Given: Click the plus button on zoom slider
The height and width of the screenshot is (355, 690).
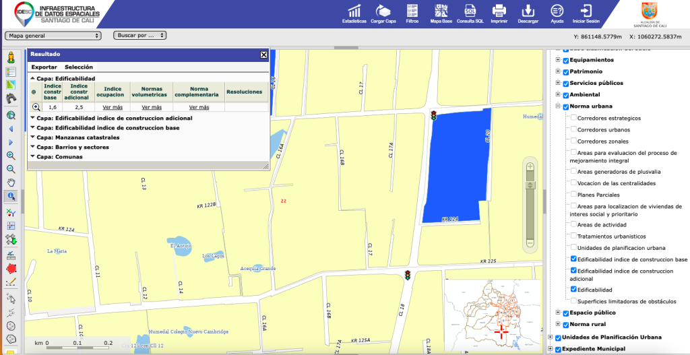Looking at the screenshot, I should [x=530, y=166].
